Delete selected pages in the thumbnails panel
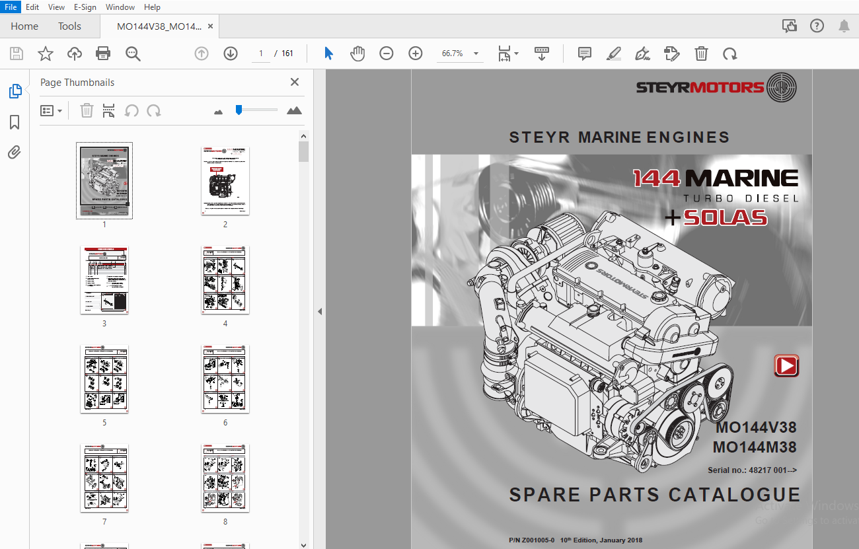 coord(87,111)
